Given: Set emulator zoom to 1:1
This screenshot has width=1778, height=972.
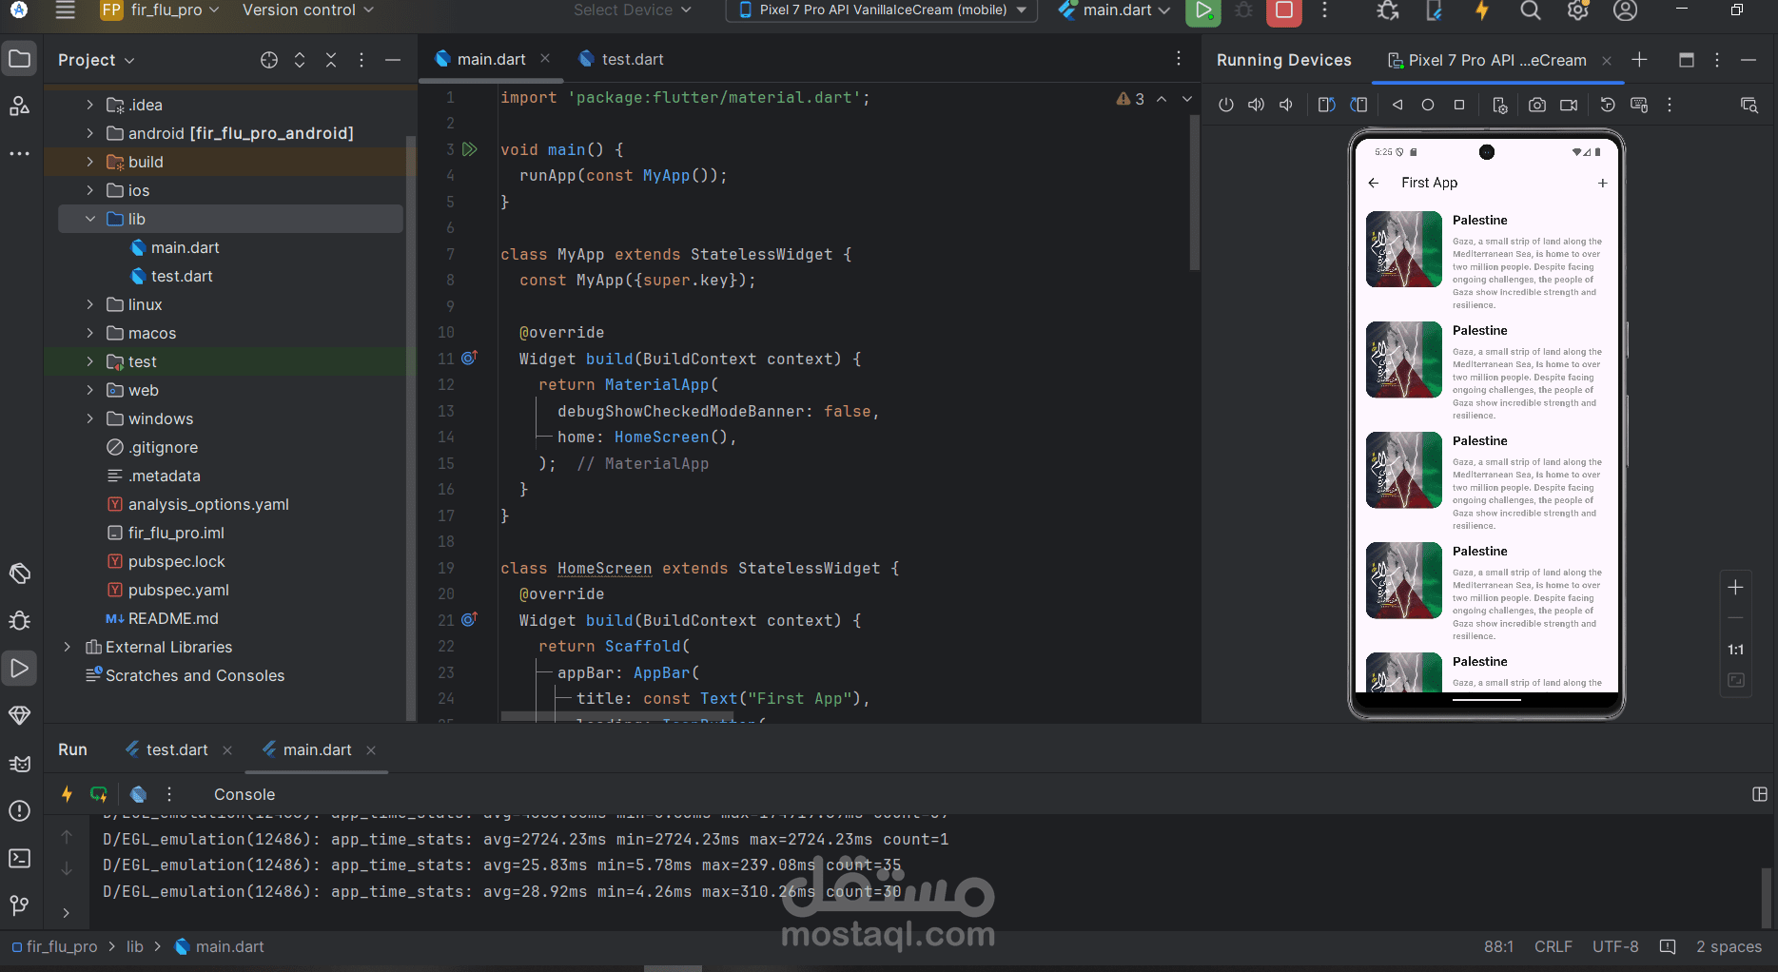Looking at the screenshot, I should coord(1735,650).
